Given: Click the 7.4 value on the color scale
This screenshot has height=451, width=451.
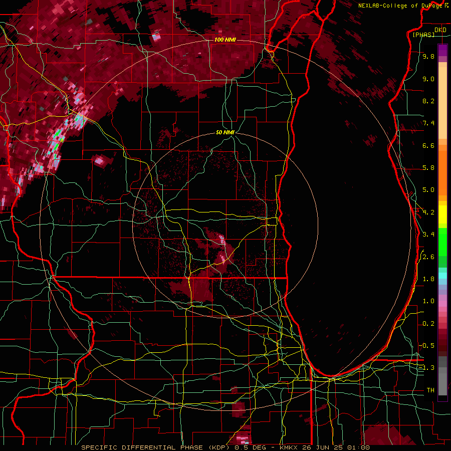Looking at the screenshot, I should pos(428,123).
